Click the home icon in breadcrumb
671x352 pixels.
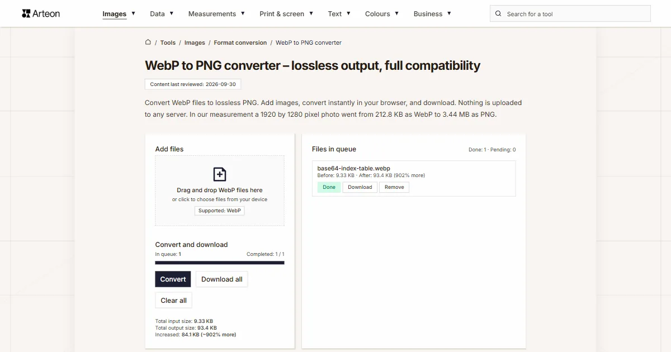coord(148,42)
